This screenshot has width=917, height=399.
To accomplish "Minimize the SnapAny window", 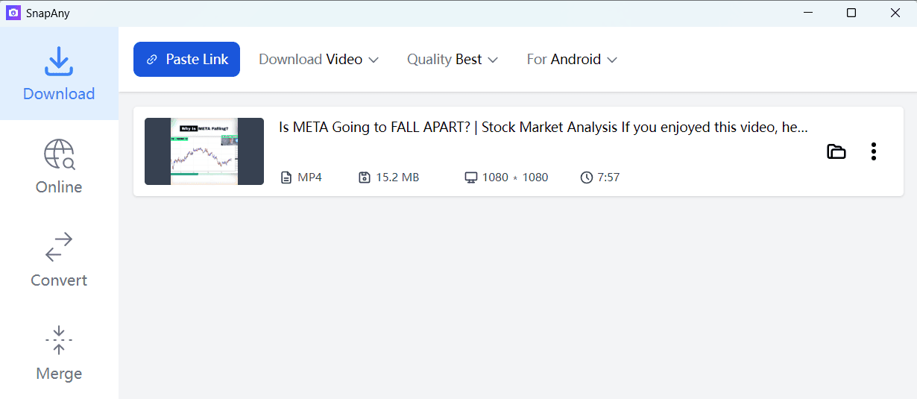I will tap(808, 13).
